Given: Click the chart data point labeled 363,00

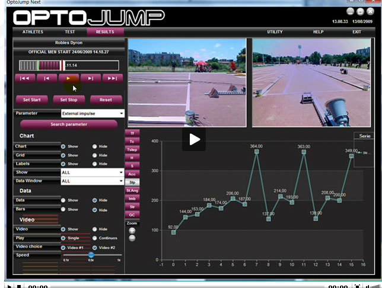Looking at the screenshot, I should point(304,152).
